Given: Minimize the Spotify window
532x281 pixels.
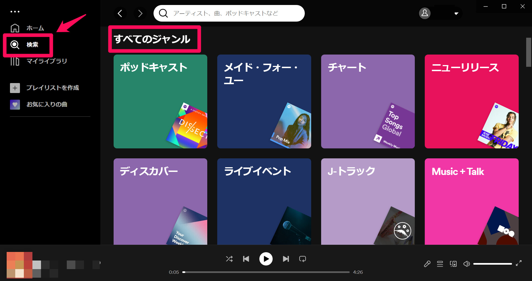Looking at the screenshot, I should tap(485, 6).
